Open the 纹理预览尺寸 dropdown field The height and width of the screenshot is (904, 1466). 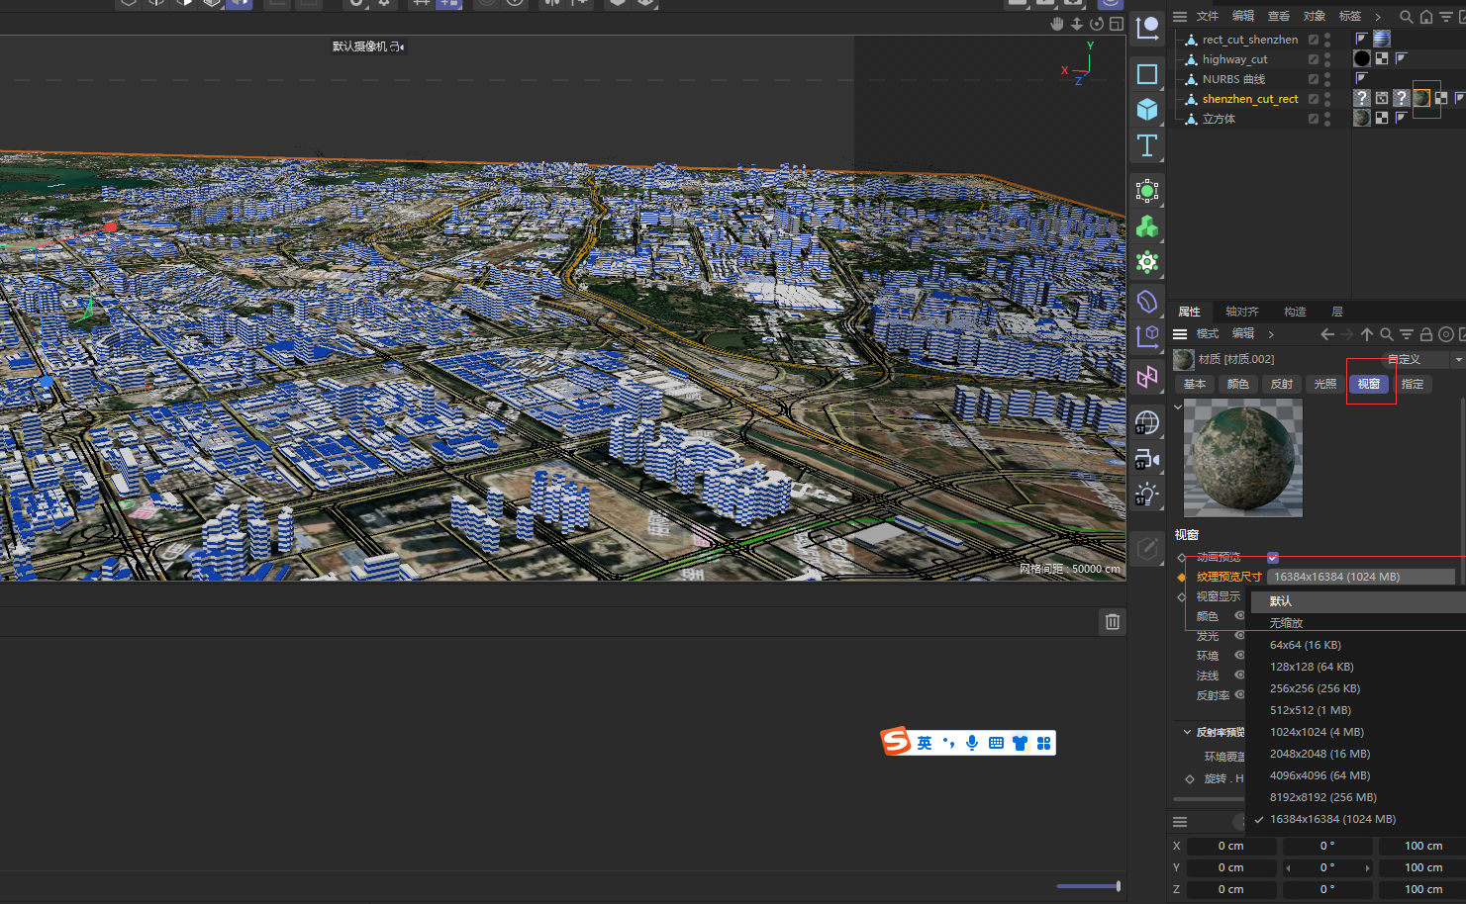(1360, 577)
